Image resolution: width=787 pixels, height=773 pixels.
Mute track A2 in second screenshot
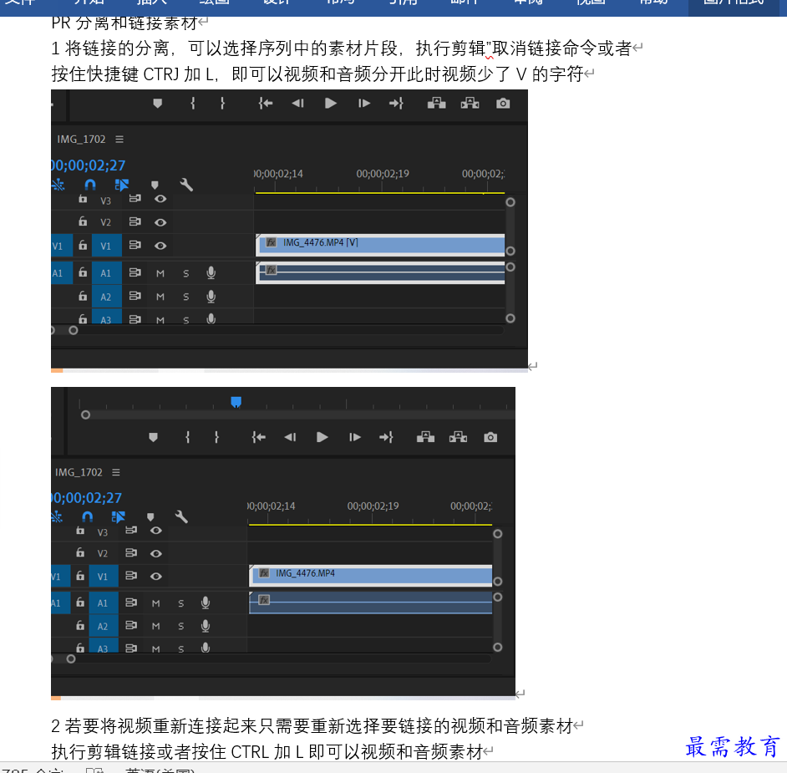pyautogui.click(x=156, y=627)
